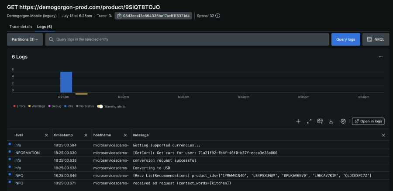Toggle No Status legend filter
The image size is (393, 191).
[85, 106]
